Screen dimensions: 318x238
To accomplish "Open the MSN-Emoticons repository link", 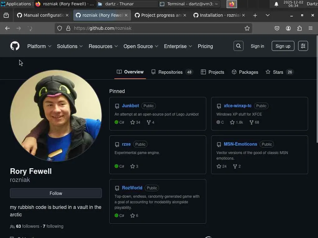I will [240, 144].
